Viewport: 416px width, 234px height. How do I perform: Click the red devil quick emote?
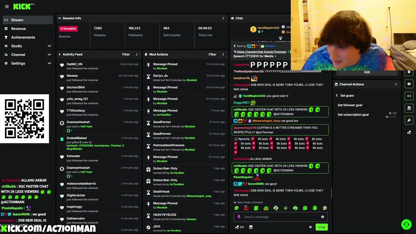(246, 208)
